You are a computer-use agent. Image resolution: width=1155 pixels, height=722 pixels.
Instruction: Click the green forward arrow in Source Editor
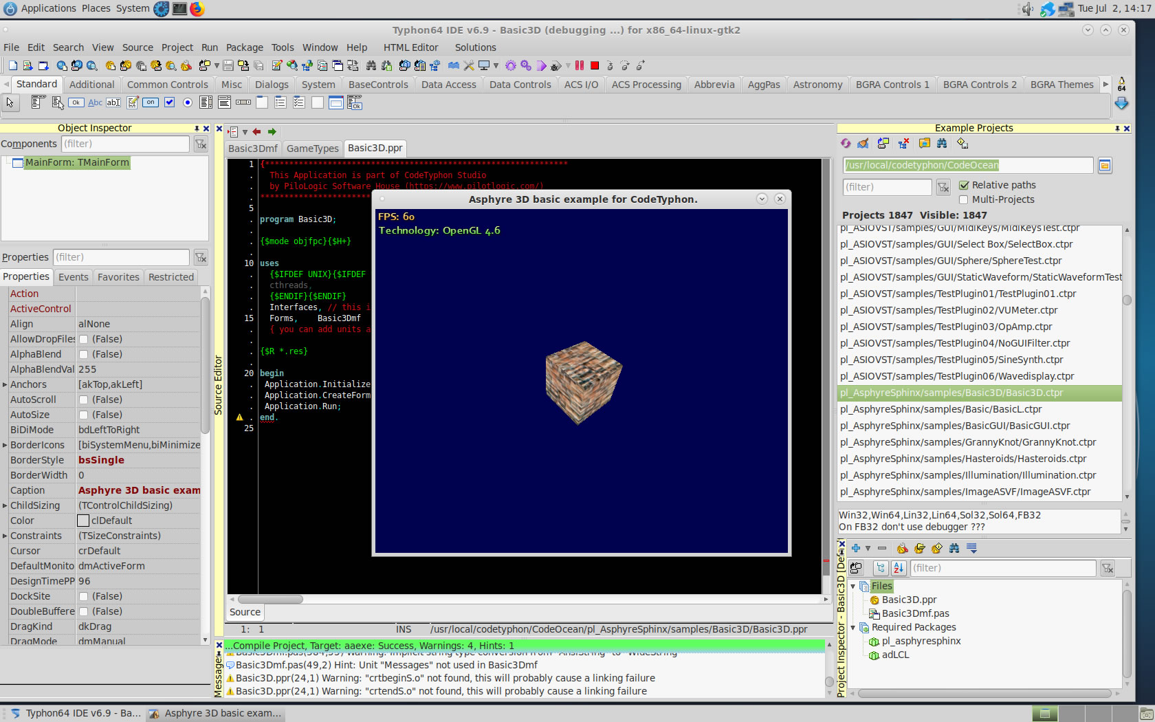[272, 131]
